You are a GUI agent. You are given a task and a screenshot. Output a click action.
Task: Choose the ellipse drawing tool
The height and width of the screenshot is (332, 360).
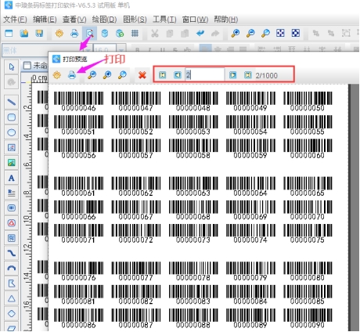pyautogui.click(x=11, y=132)
